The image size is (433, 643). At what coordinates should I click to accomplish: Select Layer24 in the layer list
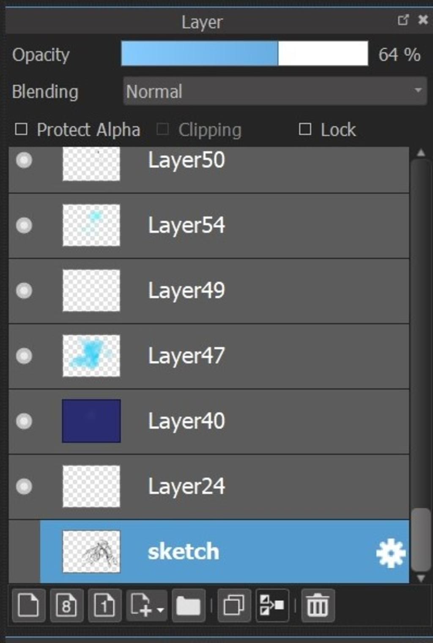click(x=209, y=487)
